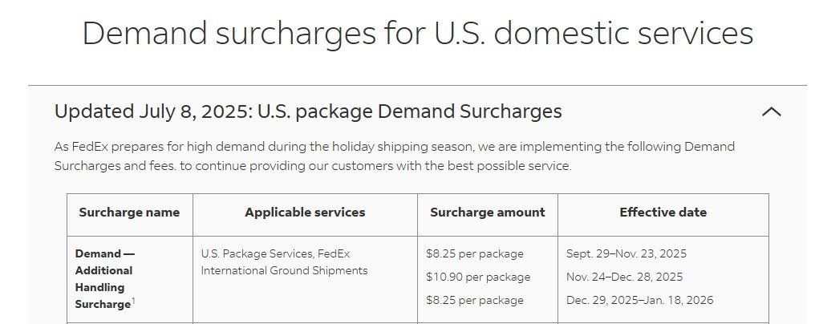The height and width of the screenshot is (324, 815).
Task: Click "FedEx International Ground Shipments" cell text
Action: [x=284, y=270]
